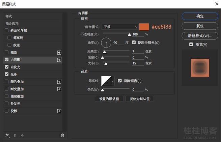Screen dimensions: 221x142
Task: Enable the 等高线 sub-option checkbox
Action: tap(9, 38)
